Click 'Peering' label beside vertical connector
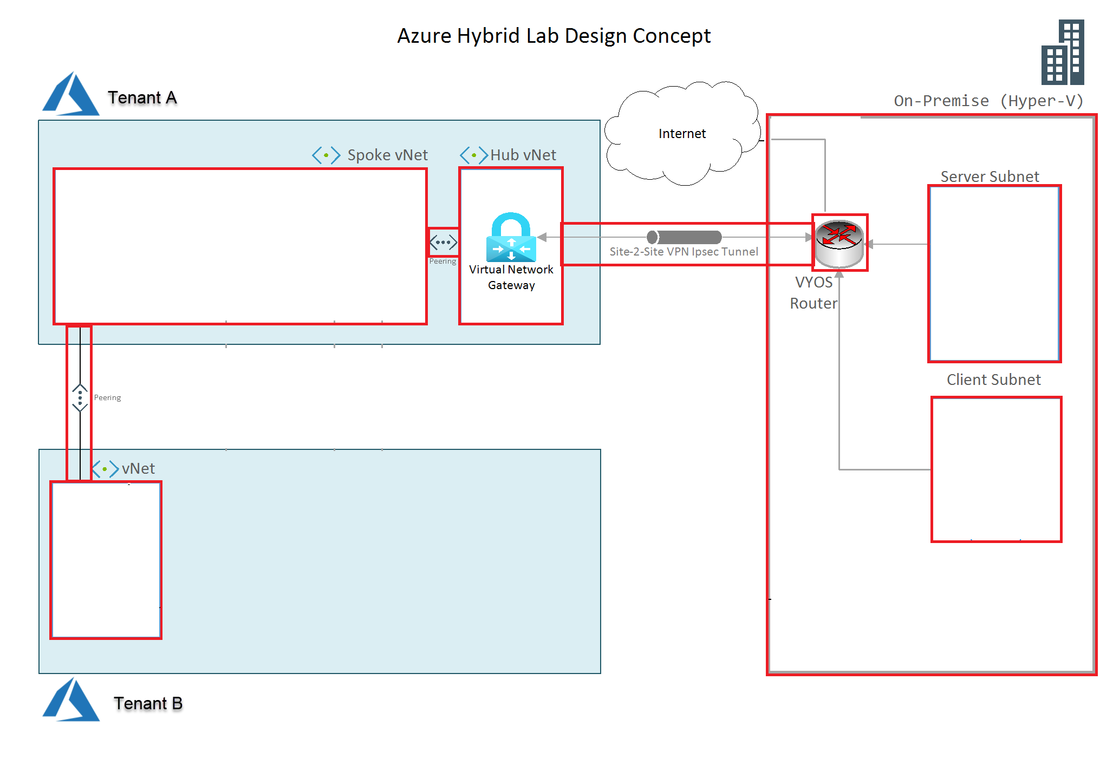The width and height of the screenshot is (1100, 778). point(107,397)
